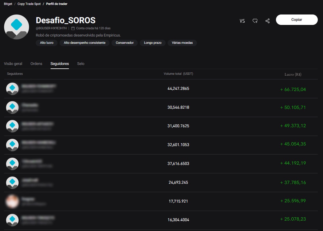The image size is (323, 231).
Task: Click the Conservador tag
Action: tap(125, 43)
